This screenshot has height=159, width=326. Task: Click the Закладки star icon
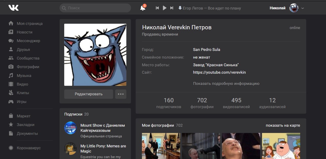tap(11, 125)
